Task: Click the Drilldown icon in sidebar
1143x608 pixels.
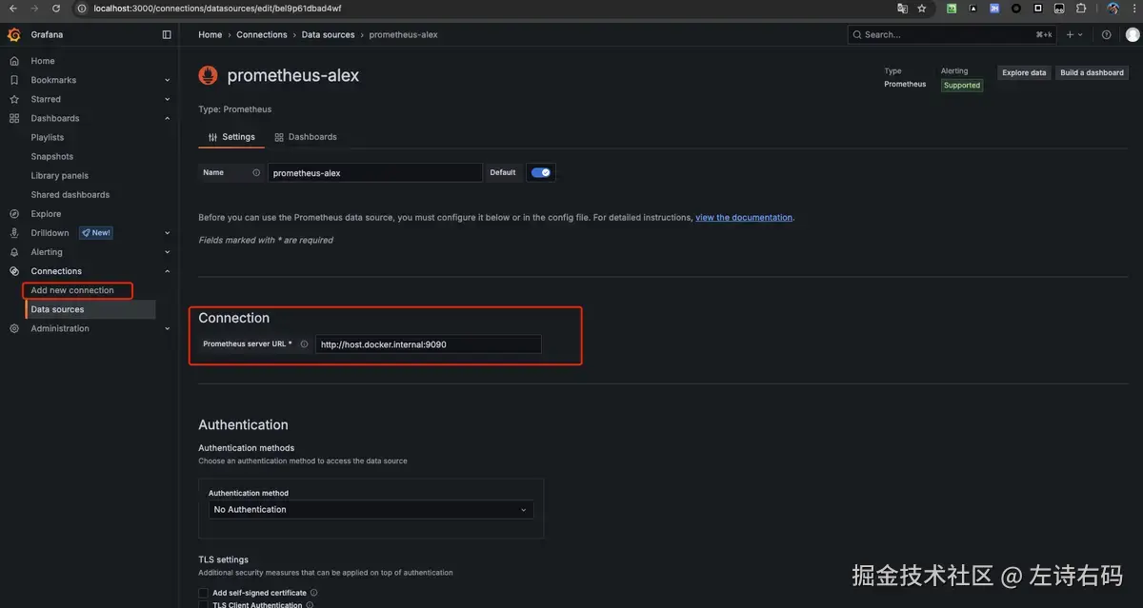Action: coord(13,233)
